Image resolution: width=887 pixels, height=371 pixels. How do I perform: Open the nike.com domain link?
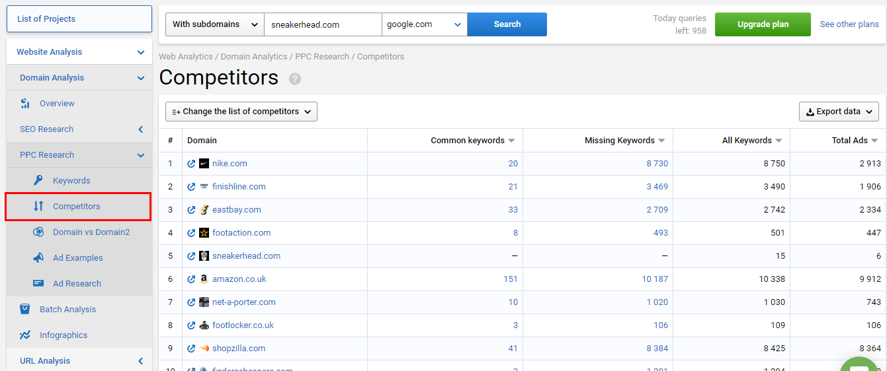pos(230,164)
